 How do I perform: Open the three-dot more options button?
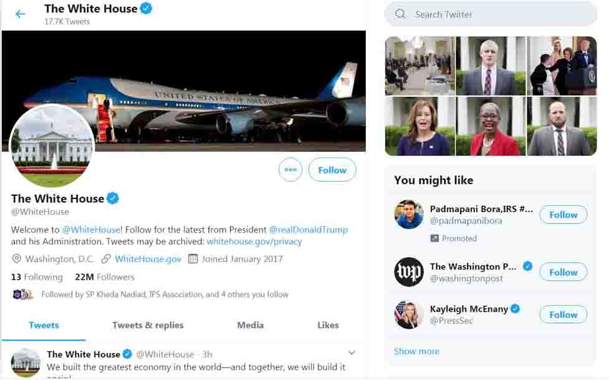(290, 170)
